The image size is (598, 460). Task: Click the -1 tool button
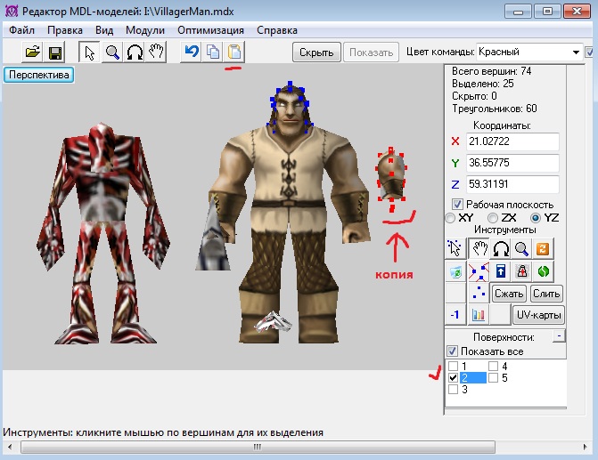pos(455,315)
